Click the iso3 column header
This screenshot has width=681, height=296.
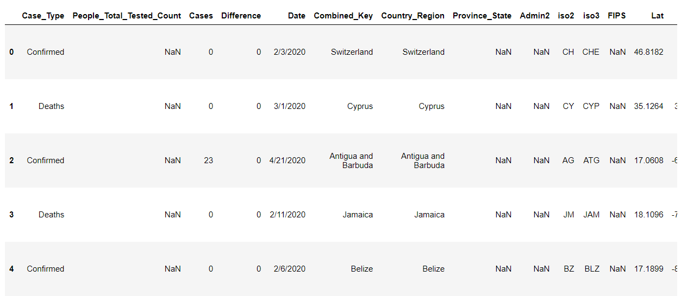coord(591,16)
